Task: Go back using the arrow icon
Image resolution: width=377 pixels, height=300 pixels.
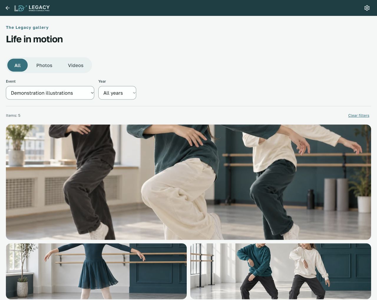Action: pos(8,8)
